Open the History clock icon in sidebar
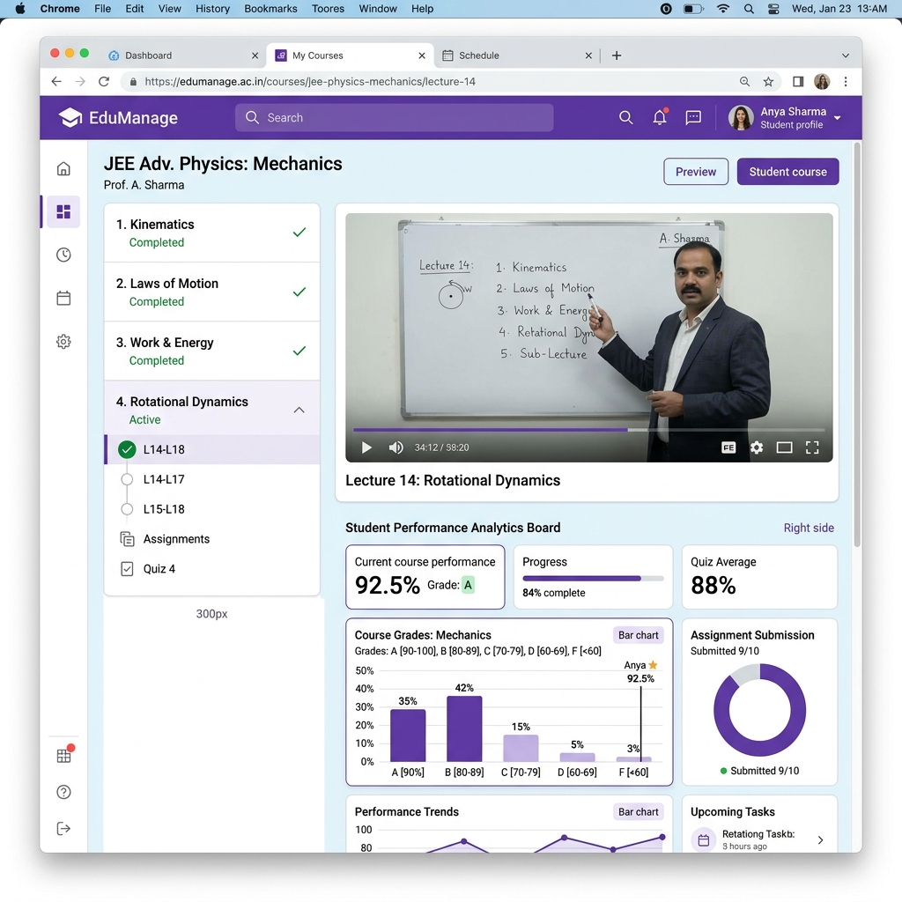Image resolution: width=902 pixels, height=902 pixels. coord(63,255)
